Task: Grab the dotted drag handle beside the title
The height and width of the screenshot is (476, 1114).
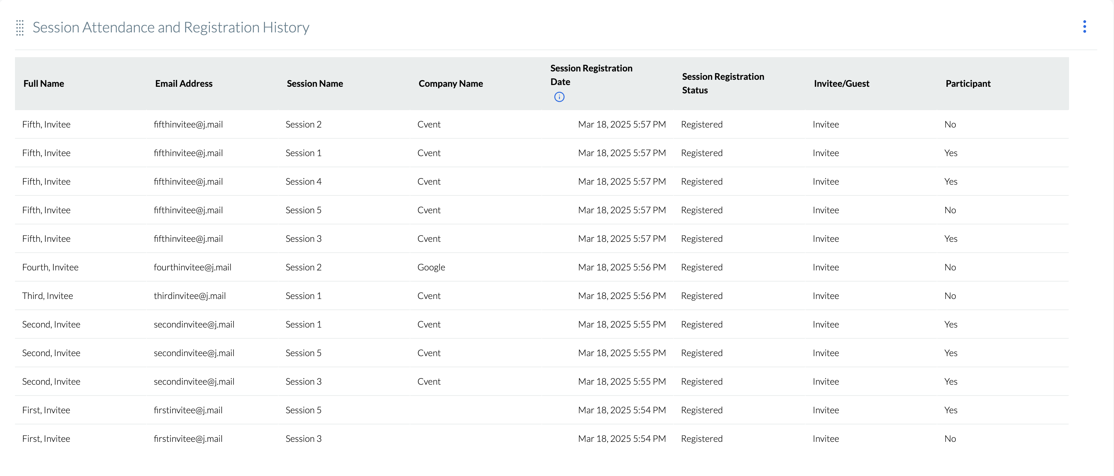Action: click(x=20, y=28)
